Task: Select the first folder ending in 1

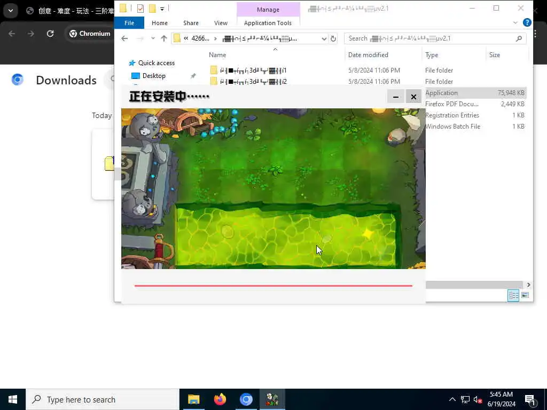Action: (253, 70)
